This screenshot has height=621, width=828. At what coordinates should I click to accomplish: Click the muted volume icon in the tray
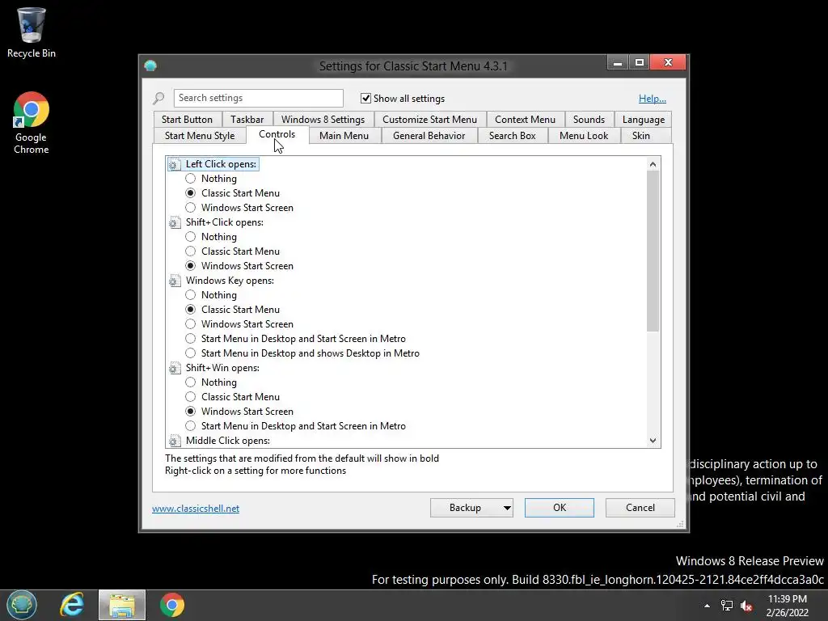pos(746,606)
